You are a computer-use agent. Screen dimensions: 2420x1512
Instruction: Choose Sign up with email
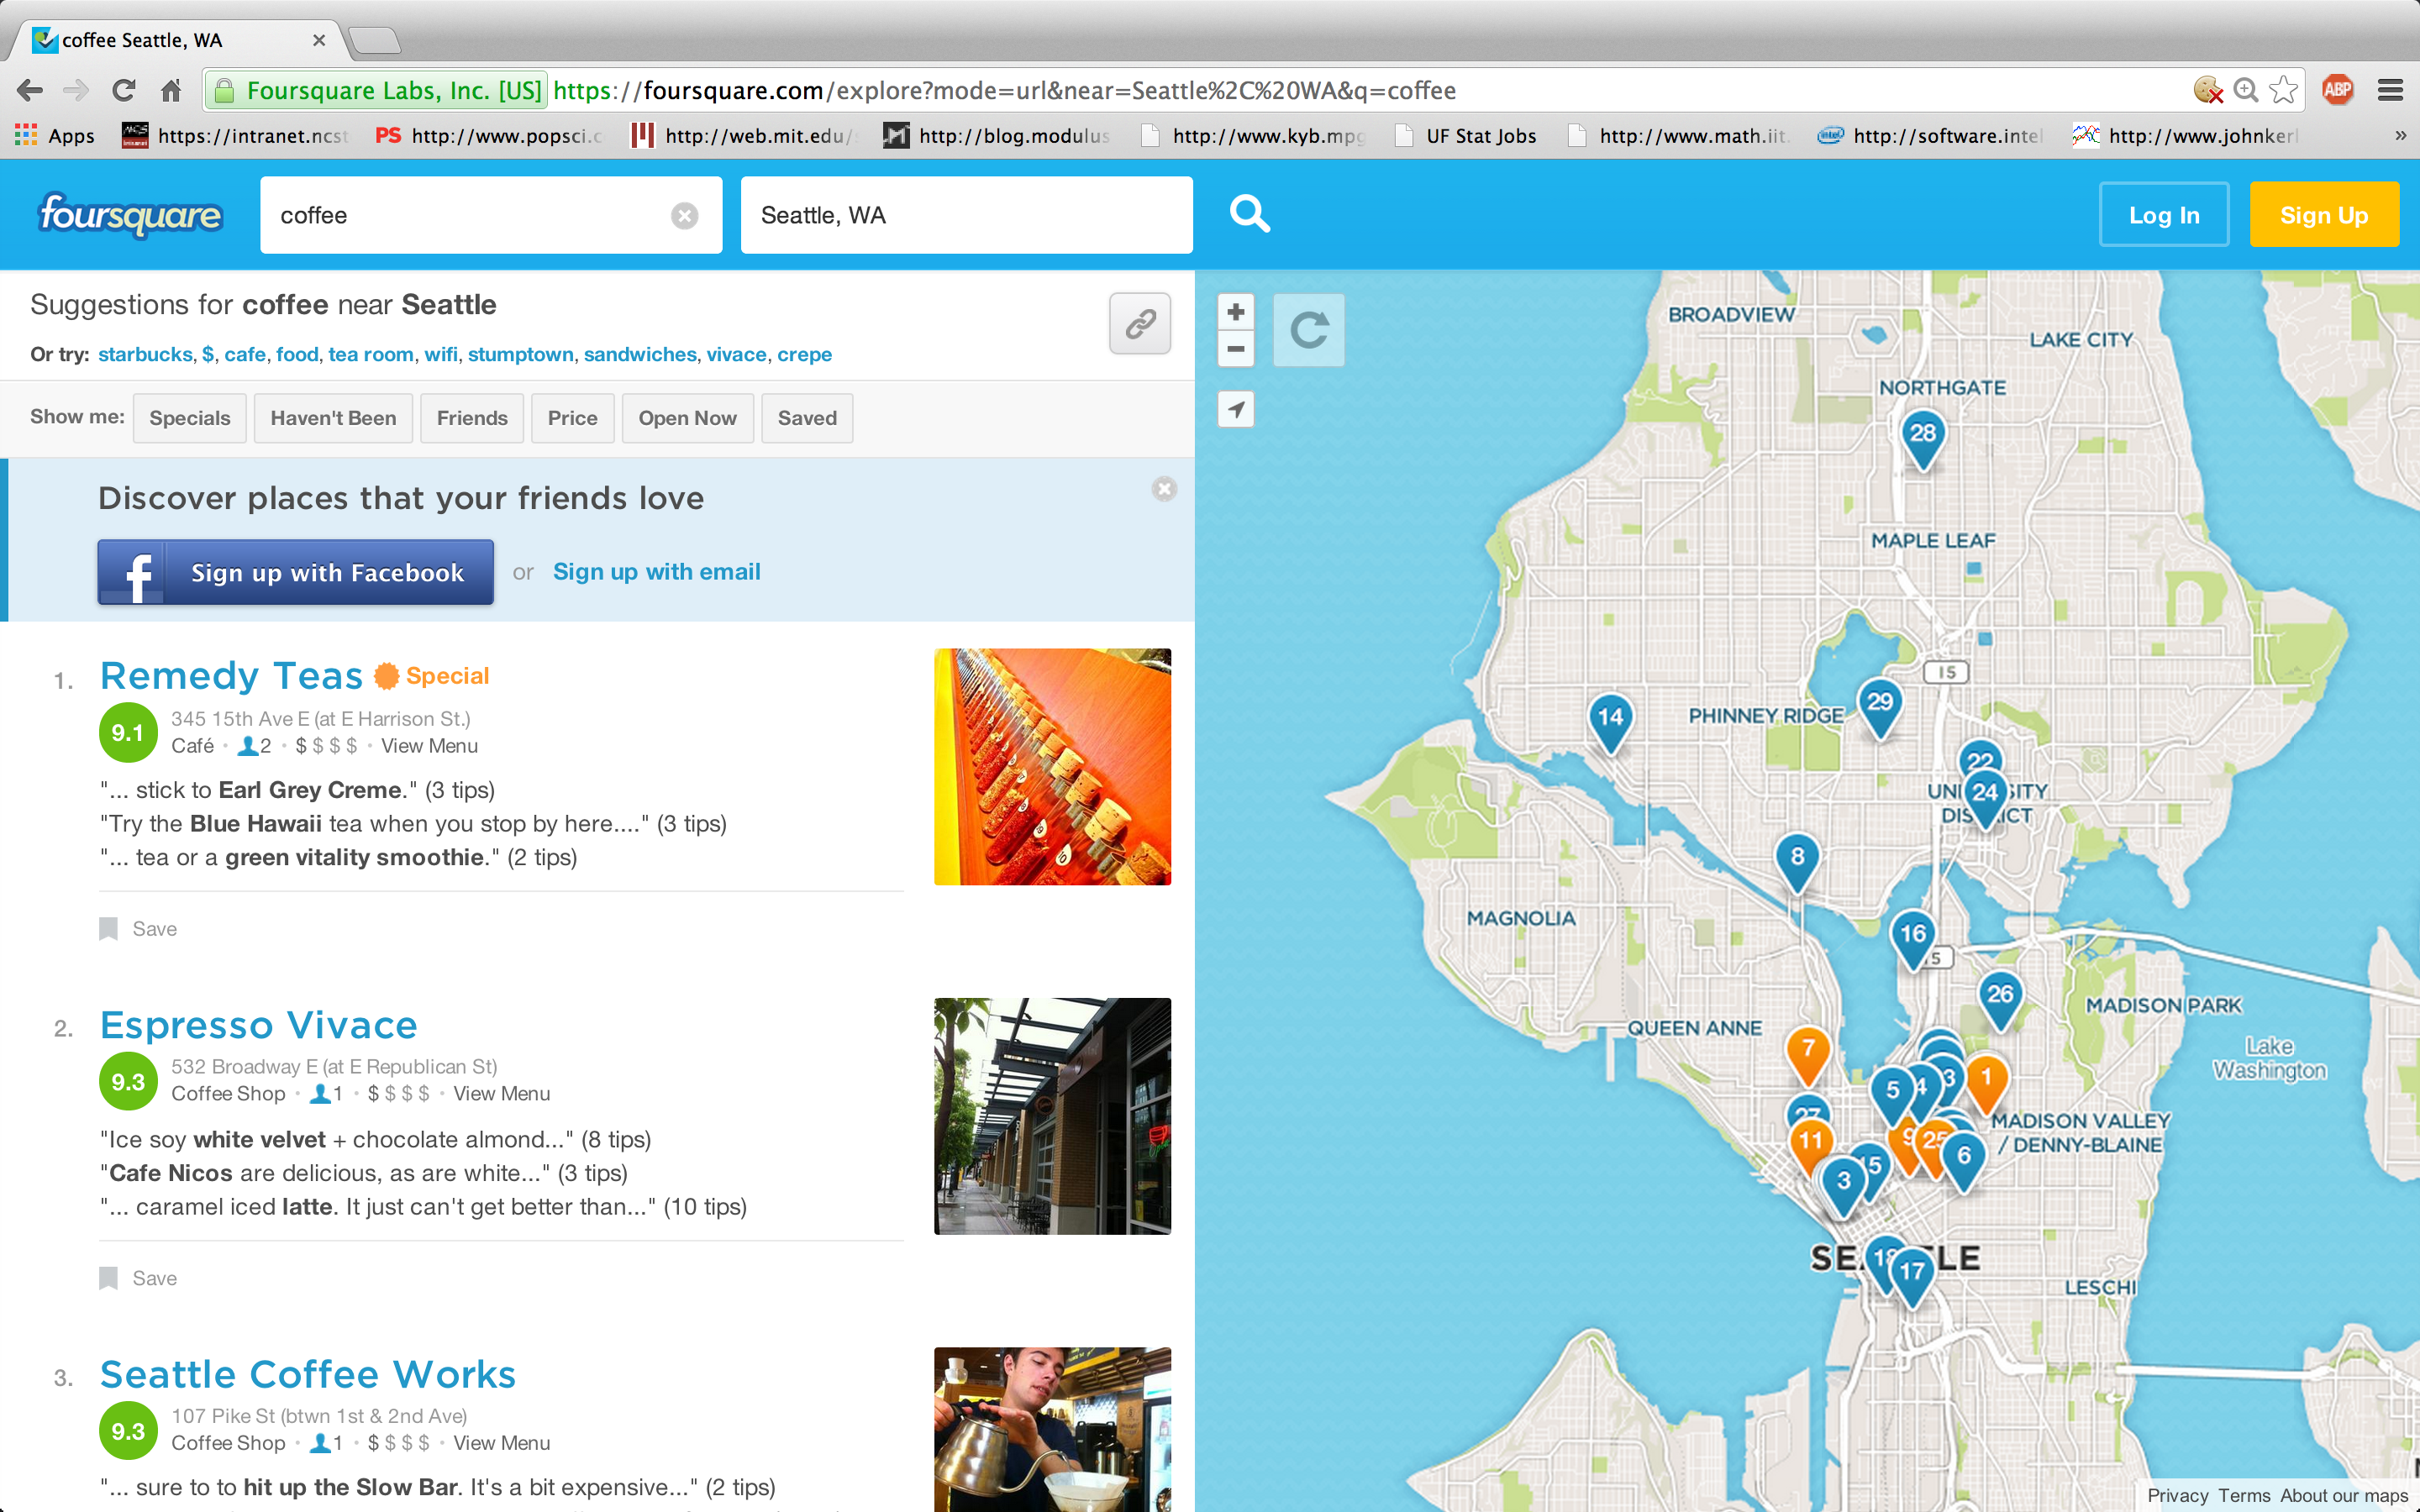point(657,572)
